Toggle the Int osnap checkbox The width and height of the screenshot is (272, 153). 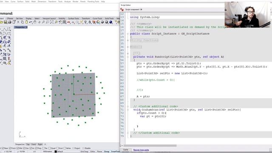click(x=31, y=148)
